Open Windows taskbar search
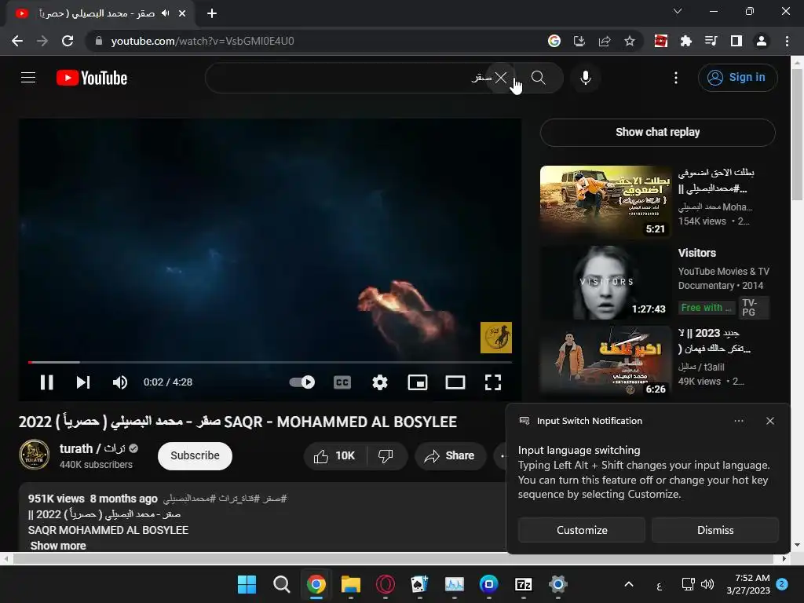804x603 pixels. point(282,584)
